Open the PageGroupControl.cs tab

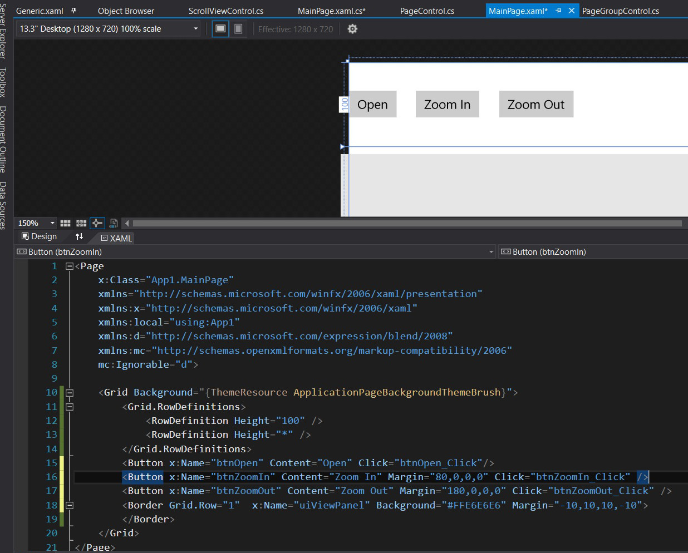[620, 11]
